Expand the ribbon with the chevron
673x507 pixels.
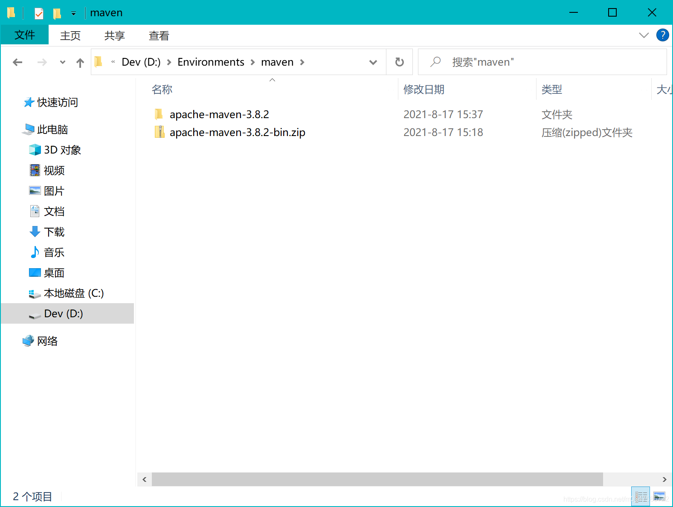(x=644, y=35)
